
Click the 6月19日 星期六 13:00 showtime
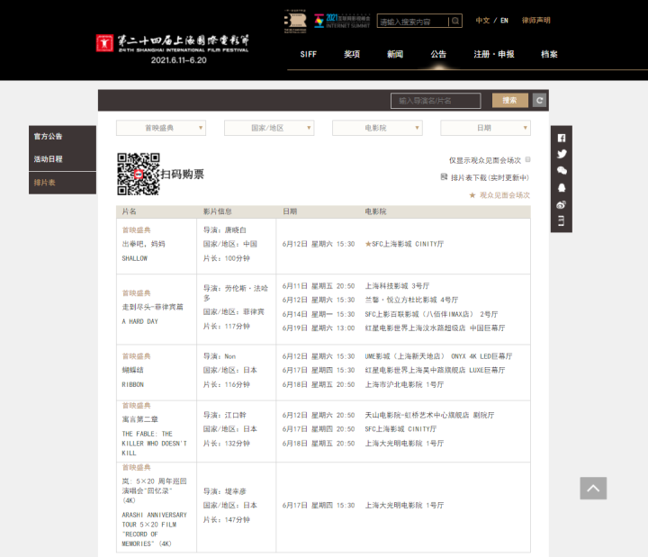click(319, 328)
